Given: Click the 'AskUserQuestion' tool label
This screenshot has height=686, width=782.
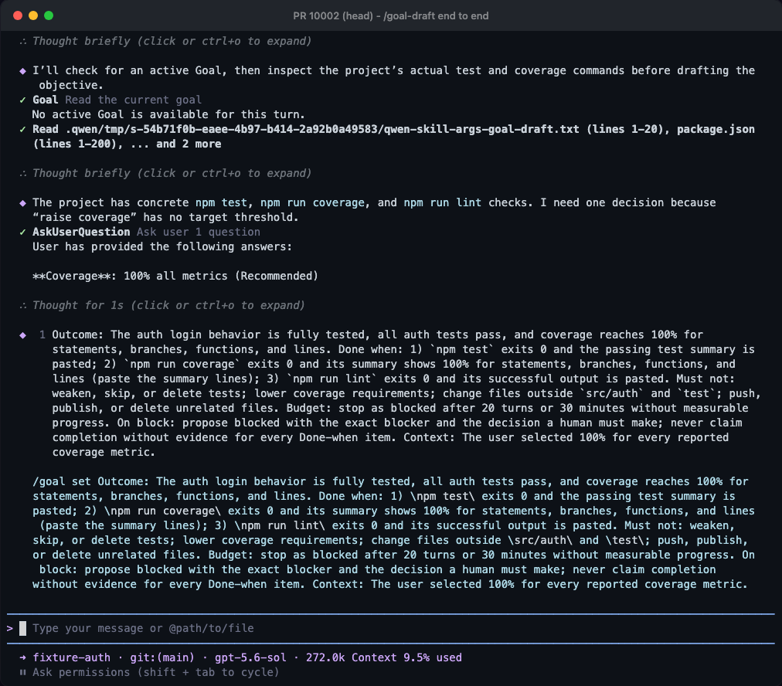Looking at the screenshot, I should [81, 232].
